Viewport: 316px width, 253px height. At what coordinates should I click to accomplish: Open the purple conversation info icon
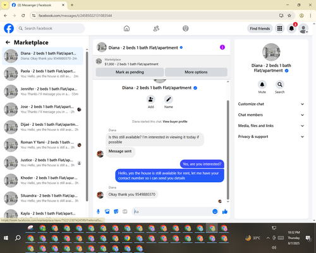pos(222,47)
